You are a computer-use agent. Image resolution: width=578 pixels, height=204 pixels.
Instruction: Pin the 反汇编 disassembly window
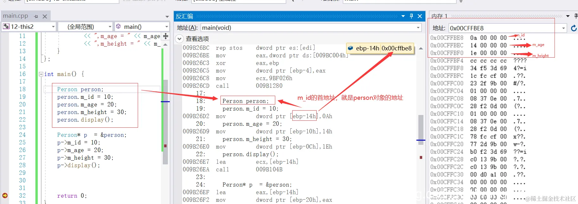tap(411, 16)
